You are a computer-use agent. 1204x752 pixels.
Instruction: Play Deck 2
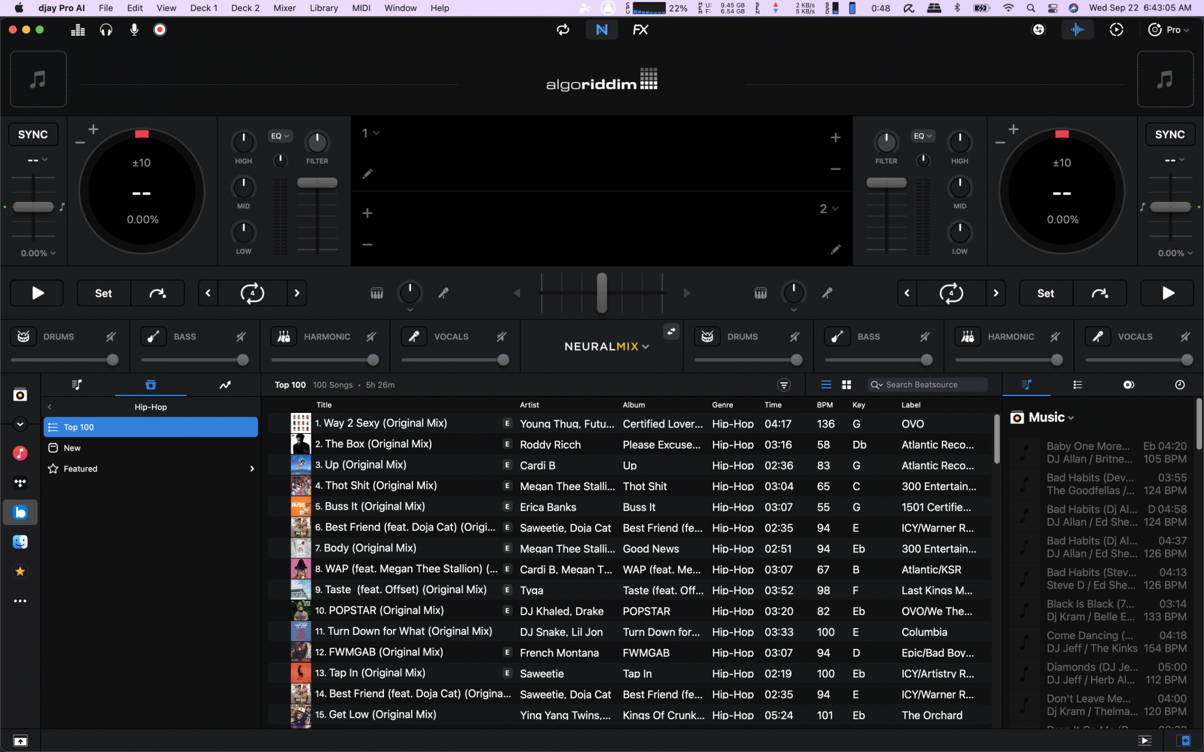1168,293
